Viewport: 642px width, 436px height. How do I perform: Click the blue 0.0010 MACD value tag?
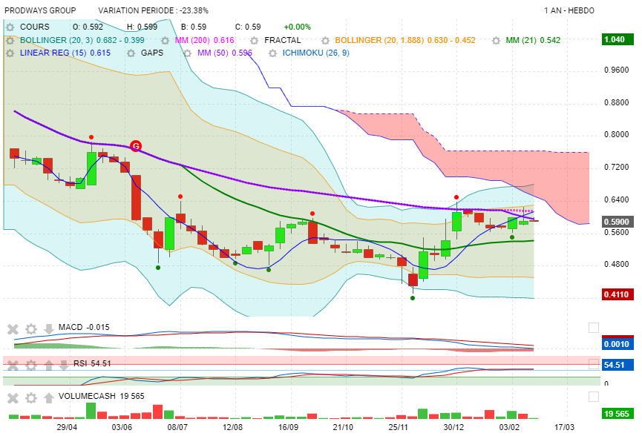coord(618,343)
